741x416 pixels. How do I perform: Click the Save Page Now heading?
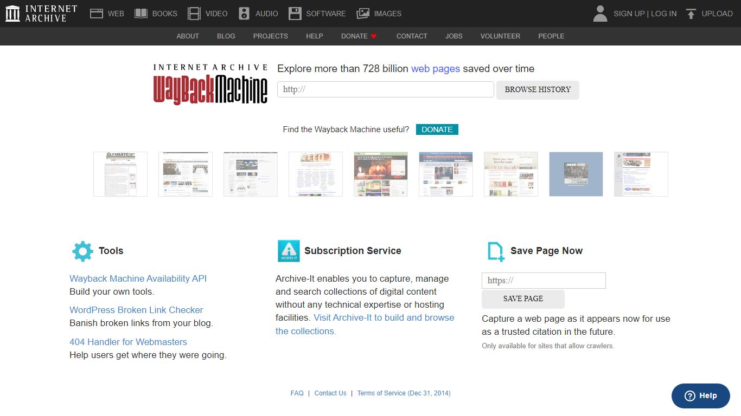tap(546, 251)
